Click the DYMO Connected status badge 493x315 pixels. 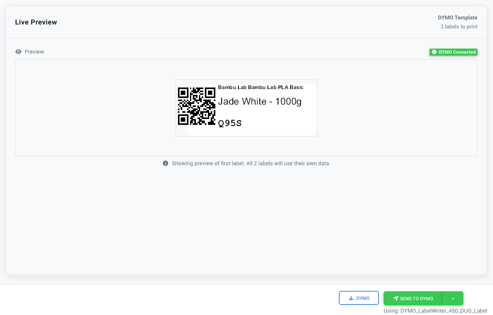coord(453,52)
